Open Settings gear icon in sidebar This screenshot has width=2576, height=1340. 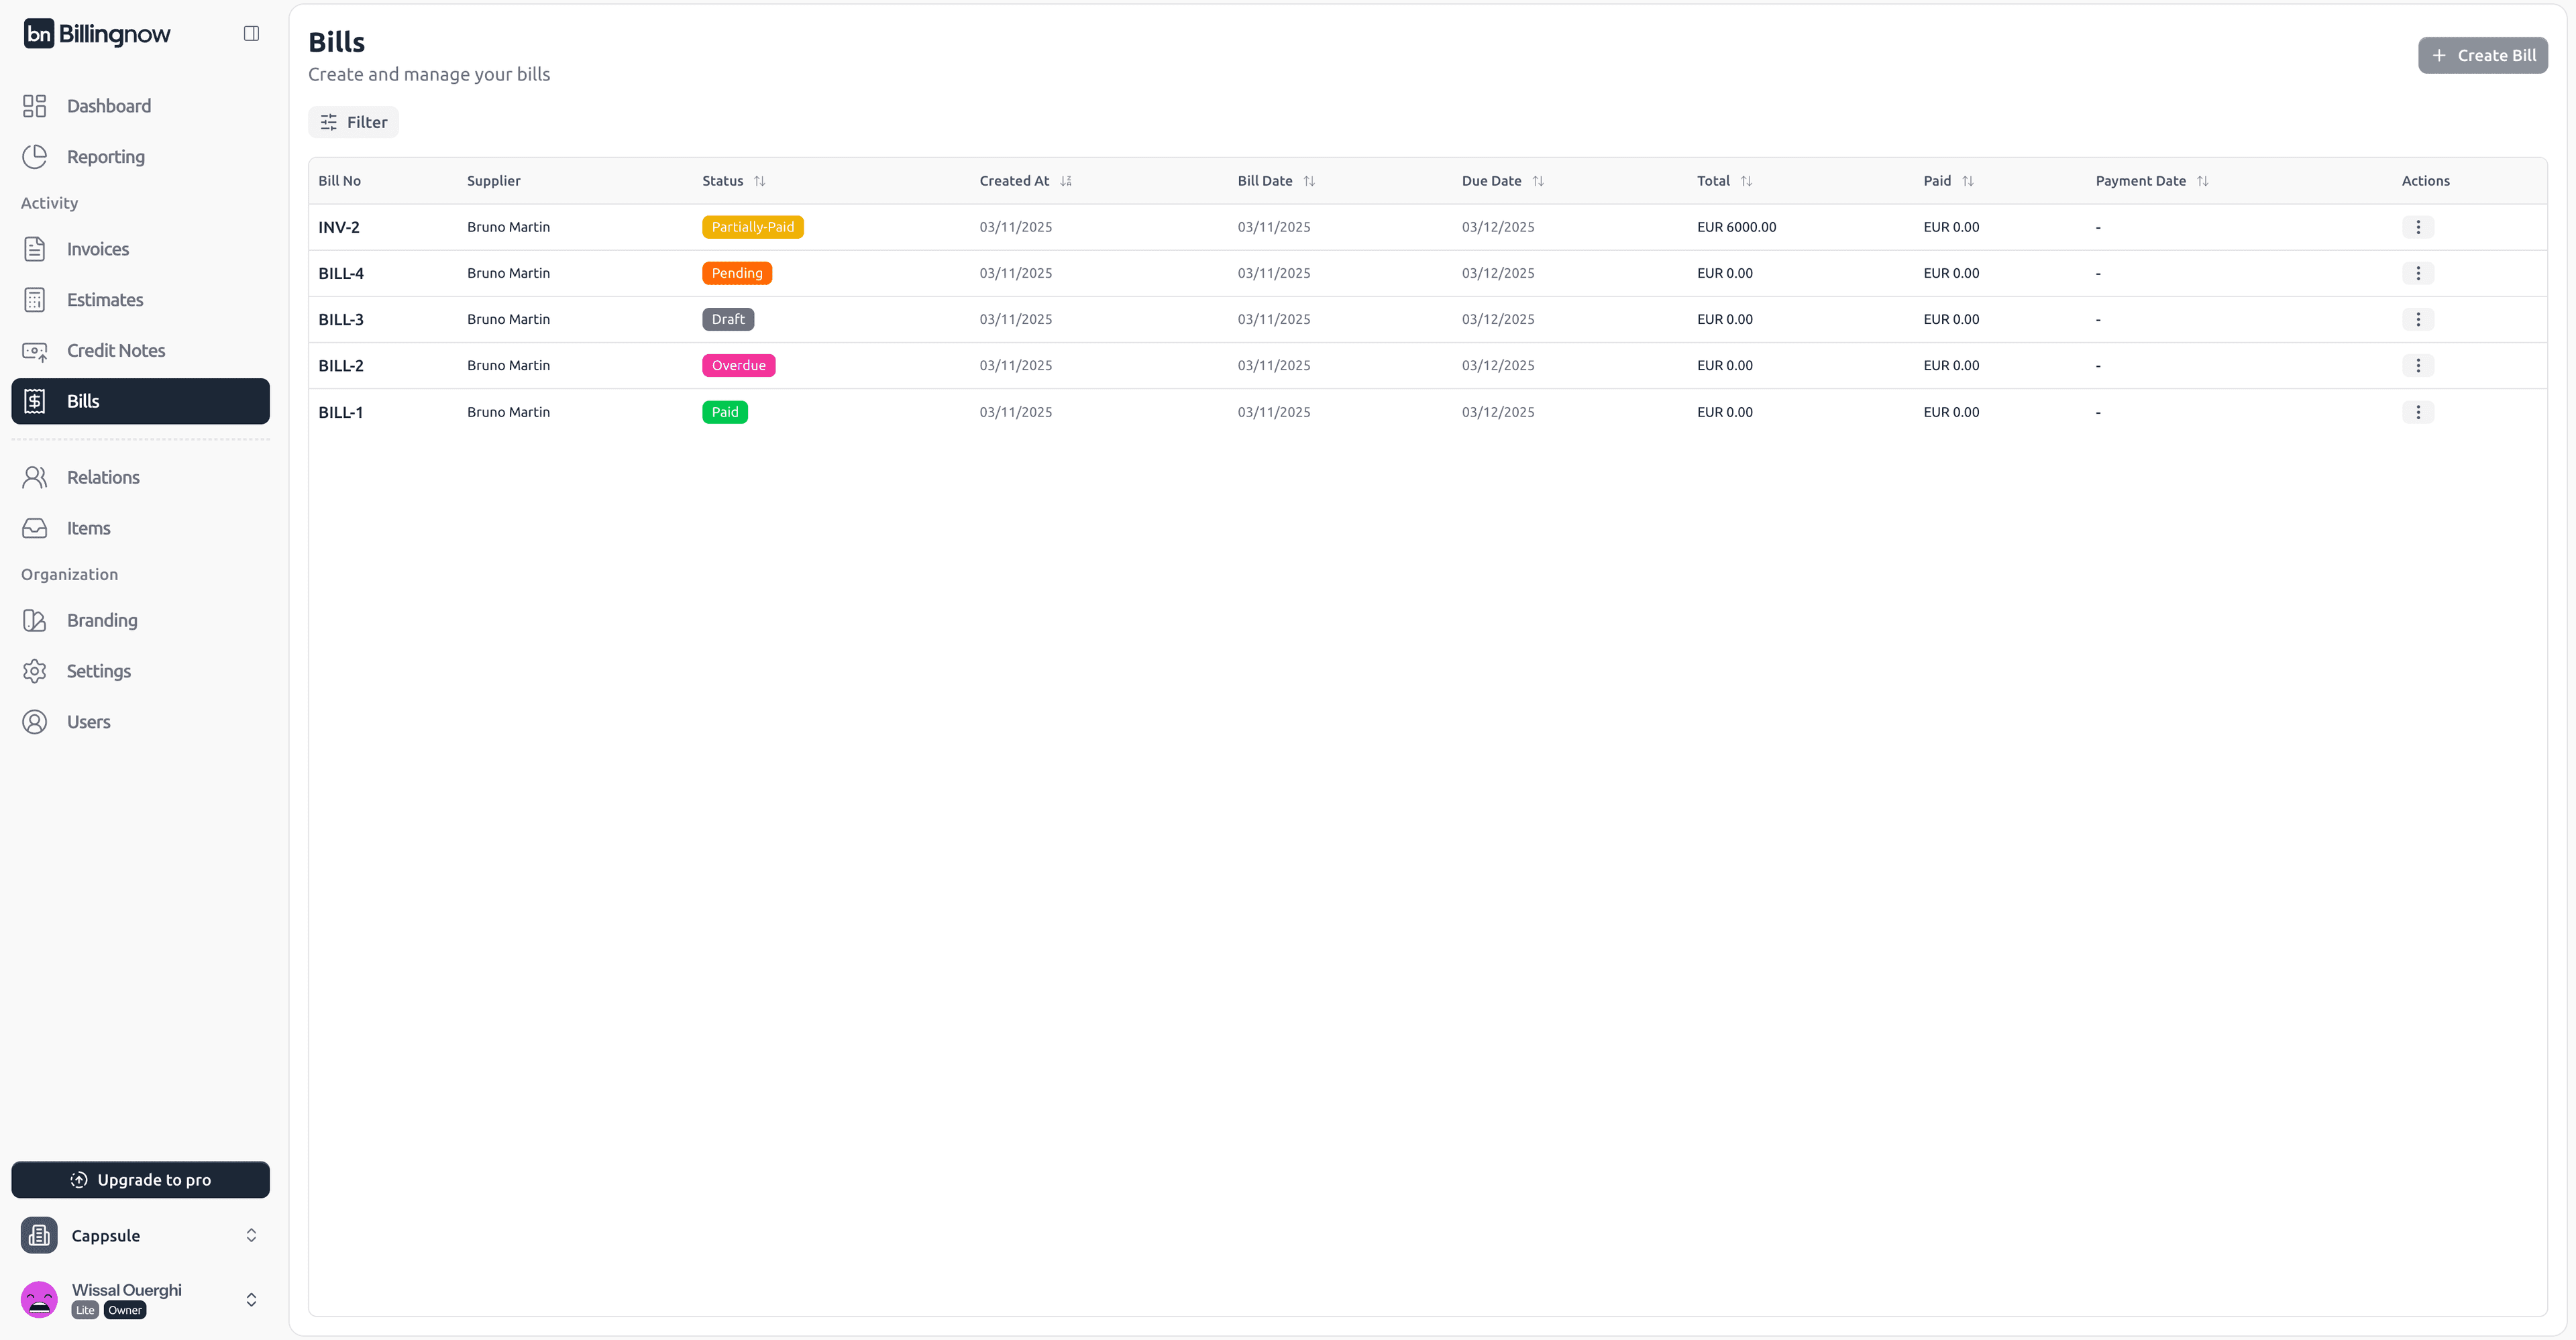pyautogui.click(x=35, y=671)
